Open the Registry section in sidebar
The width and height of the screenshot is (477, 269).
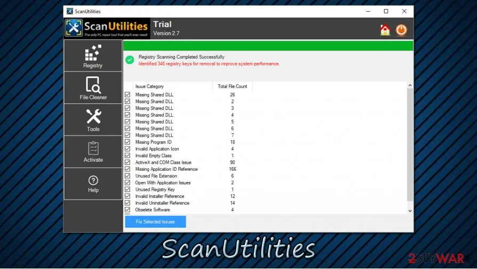[x=93, y=56]
